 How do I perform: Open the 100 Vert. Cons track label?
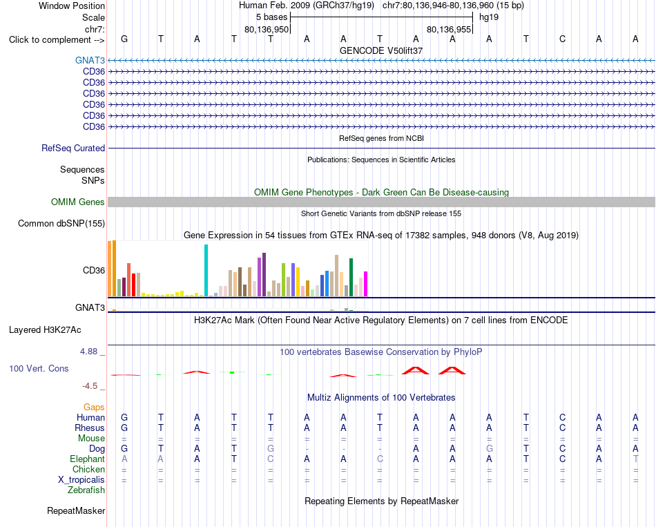tap(39, 368)
